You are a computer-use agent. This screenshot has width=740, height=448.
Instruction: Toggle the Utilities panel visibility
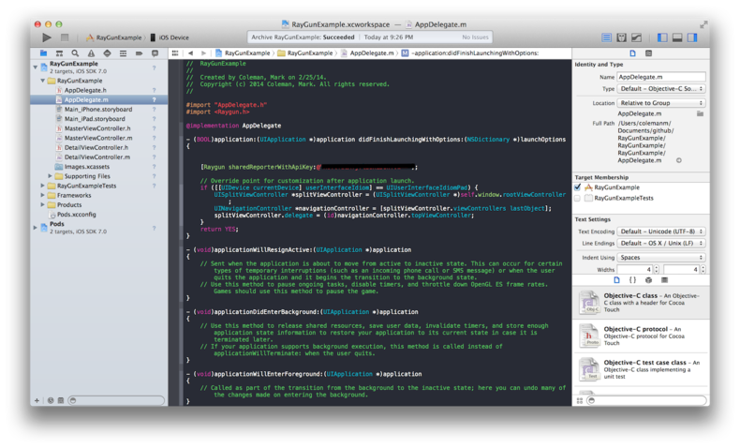[692, 37]
